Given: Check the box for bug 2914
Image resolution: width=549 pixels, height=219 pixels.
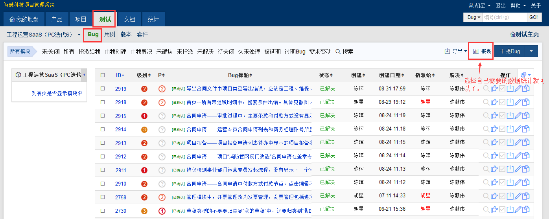Looking at the screenshot, I should point(103,129).
